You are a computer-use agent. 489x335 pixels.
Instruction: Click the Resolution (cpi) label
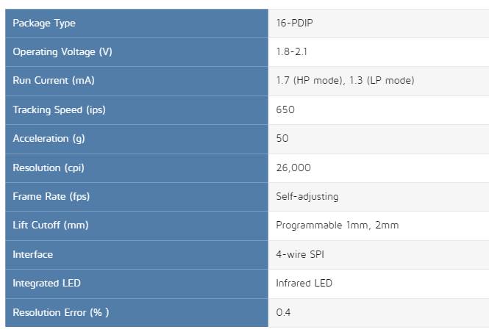(49, 167)
